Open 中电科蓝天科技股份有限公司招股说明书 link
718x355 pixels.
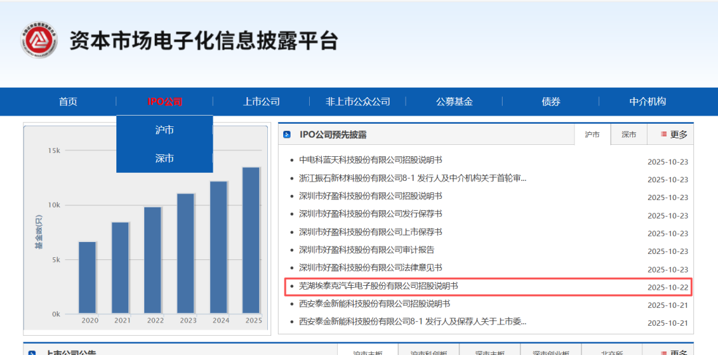pyautogui.click(x=370, y=160)
